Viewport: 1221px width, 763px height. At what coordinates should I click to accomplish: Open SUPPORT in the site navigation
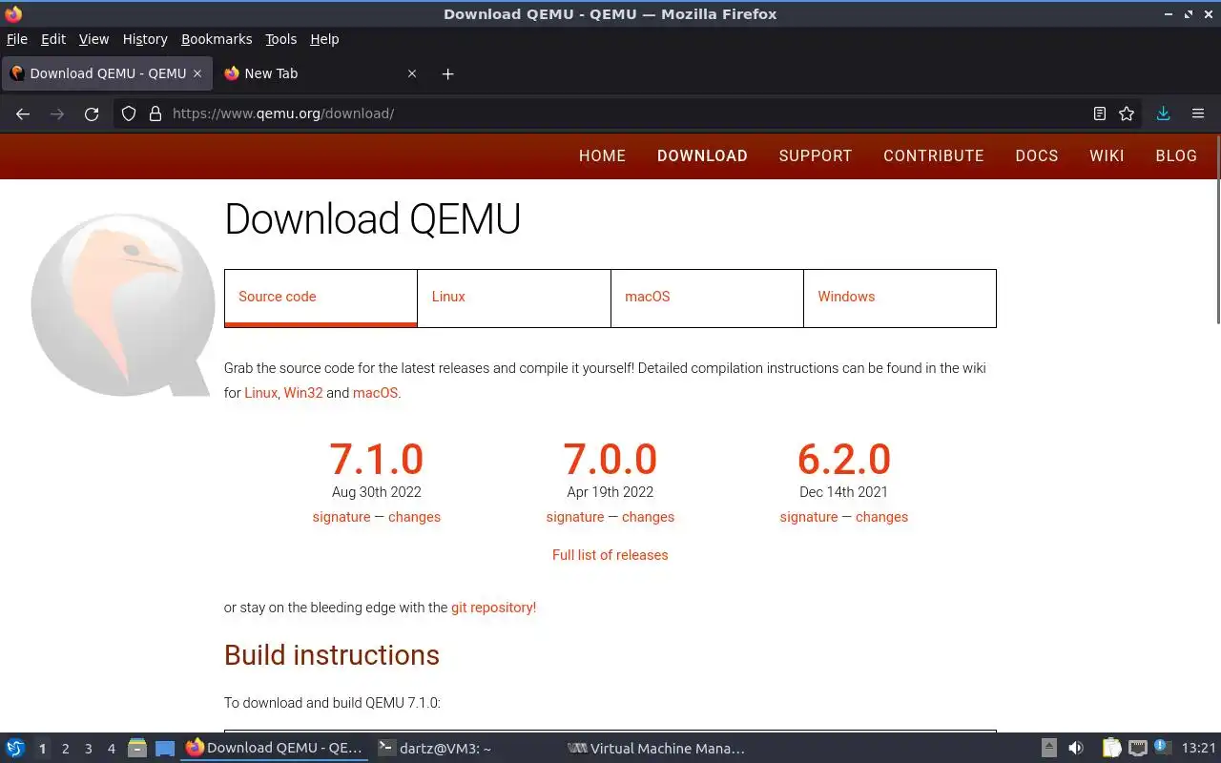click(816, 155)
